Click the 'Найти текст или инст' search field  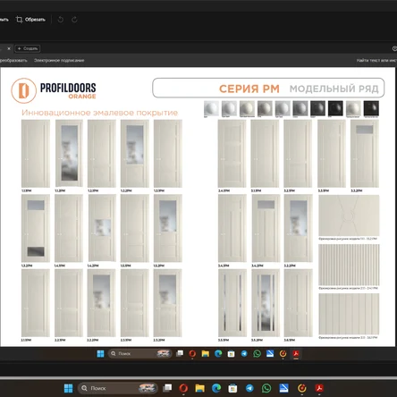(x=376, y=60)
